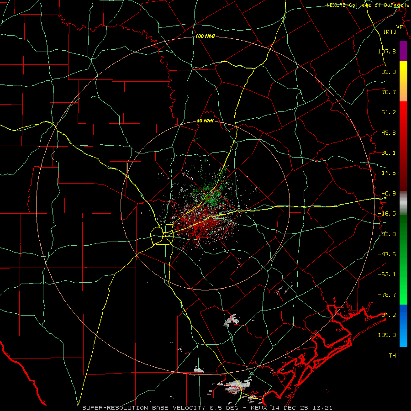Screen dimensions: 411x411
Task: Select the -109.8 scale value
Action: [x=385, y=335]
